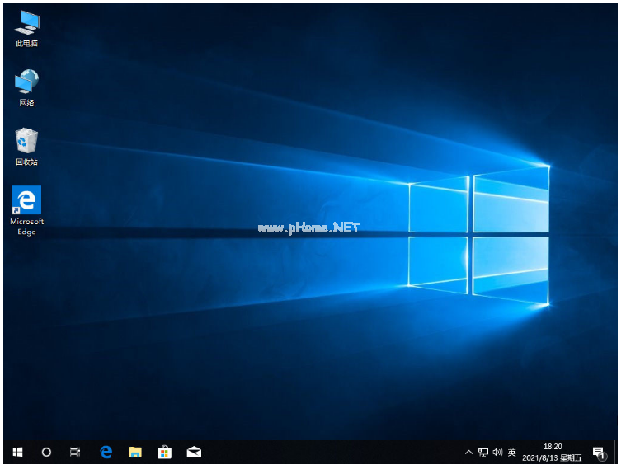Select the Microsoft Edge desktop shortcut

point(26,209)
